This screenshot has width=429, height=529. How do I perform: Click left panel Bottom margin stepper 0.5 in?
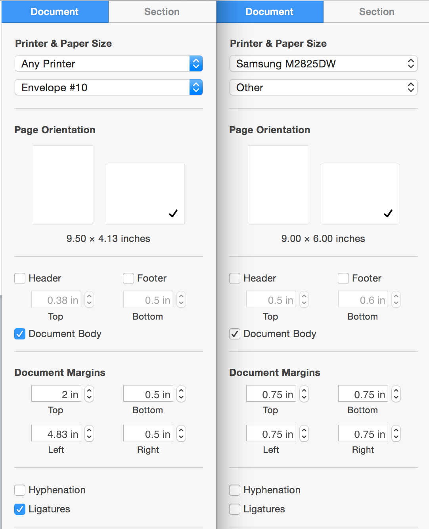(181, 394)
